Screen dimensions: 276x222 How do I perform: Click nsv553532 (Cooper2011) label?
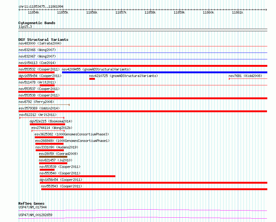coord(39,70)
